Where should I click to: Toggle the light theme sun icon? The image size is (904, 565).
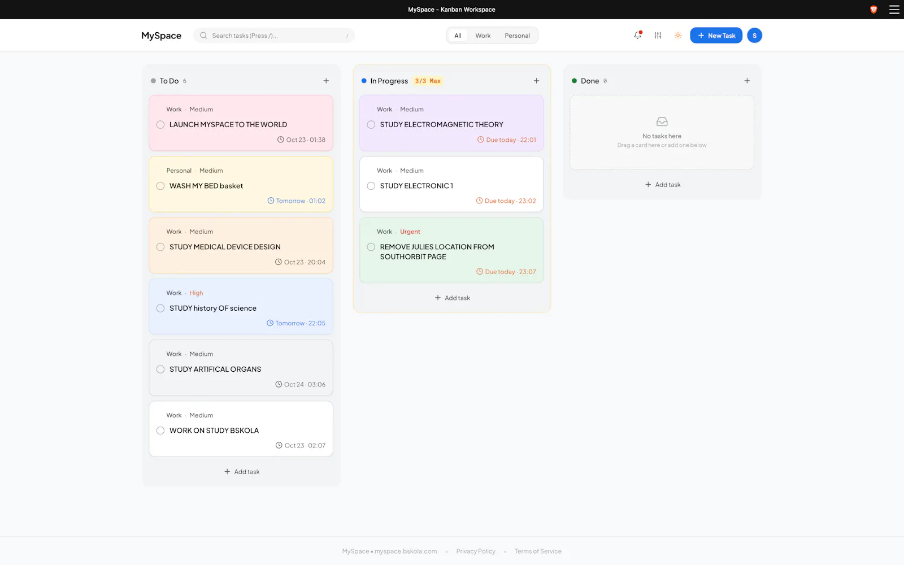[678, 35]
